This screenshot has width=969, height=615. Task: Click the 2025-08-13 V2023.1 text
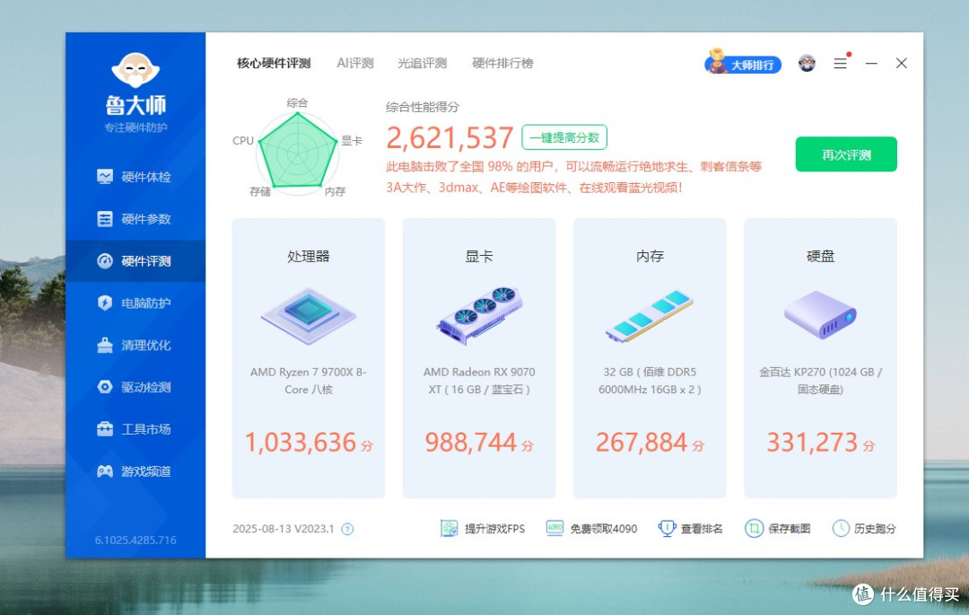click(x=283, y=529)
